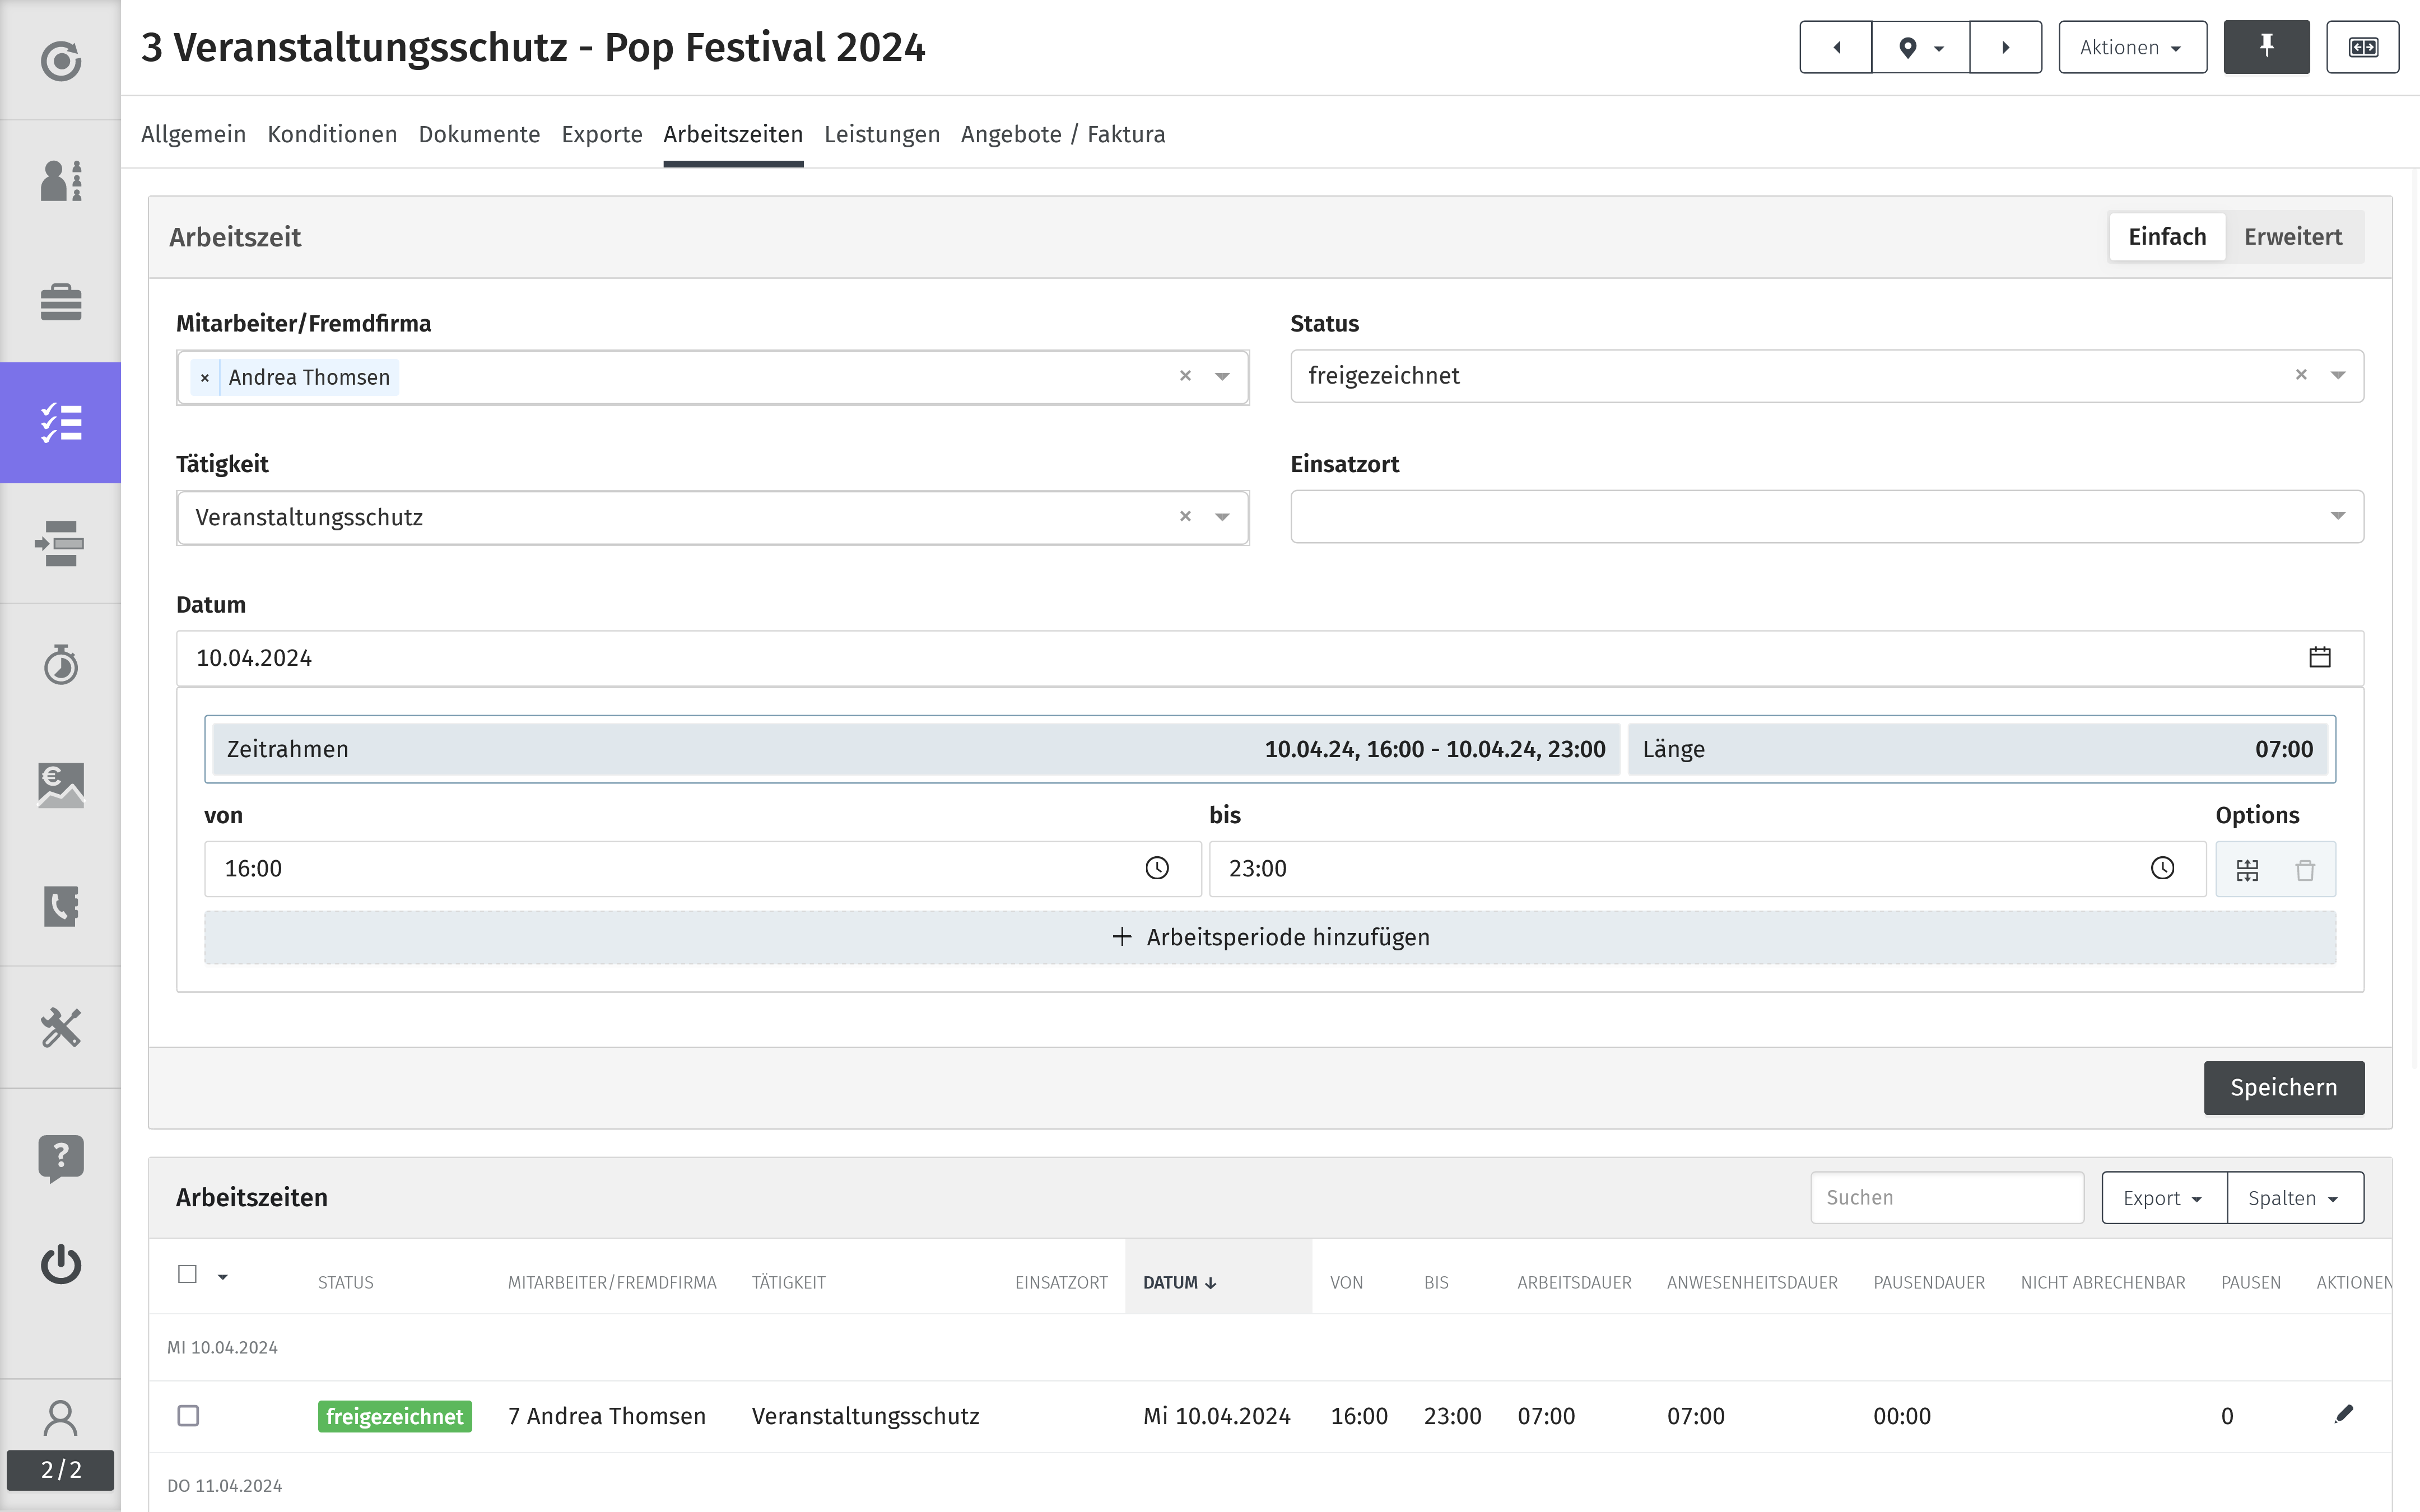Add a work period via Arbeitsperiode hinzufügen
2420x1512 pixels.
click(1270, 938)
